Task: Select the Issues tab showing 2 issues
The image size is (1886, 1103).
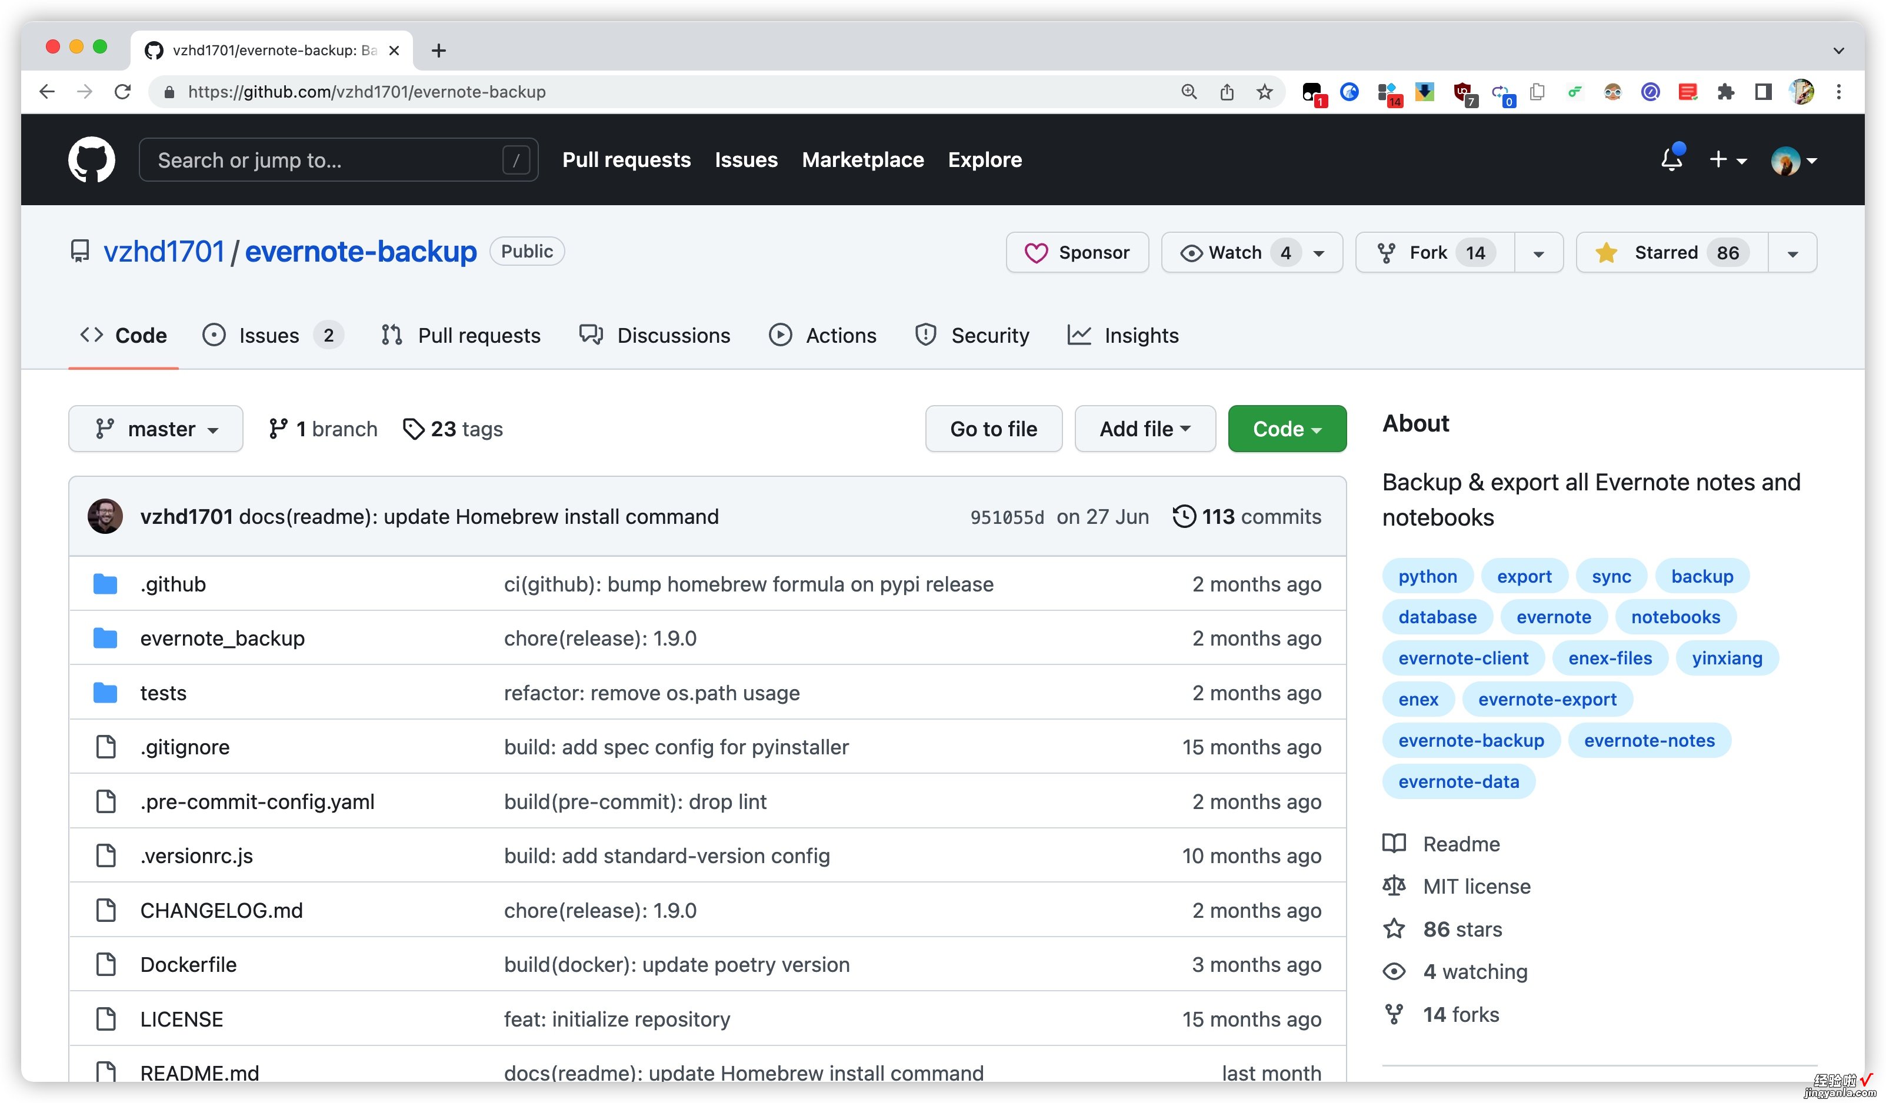Action: [x=271, y=335]
